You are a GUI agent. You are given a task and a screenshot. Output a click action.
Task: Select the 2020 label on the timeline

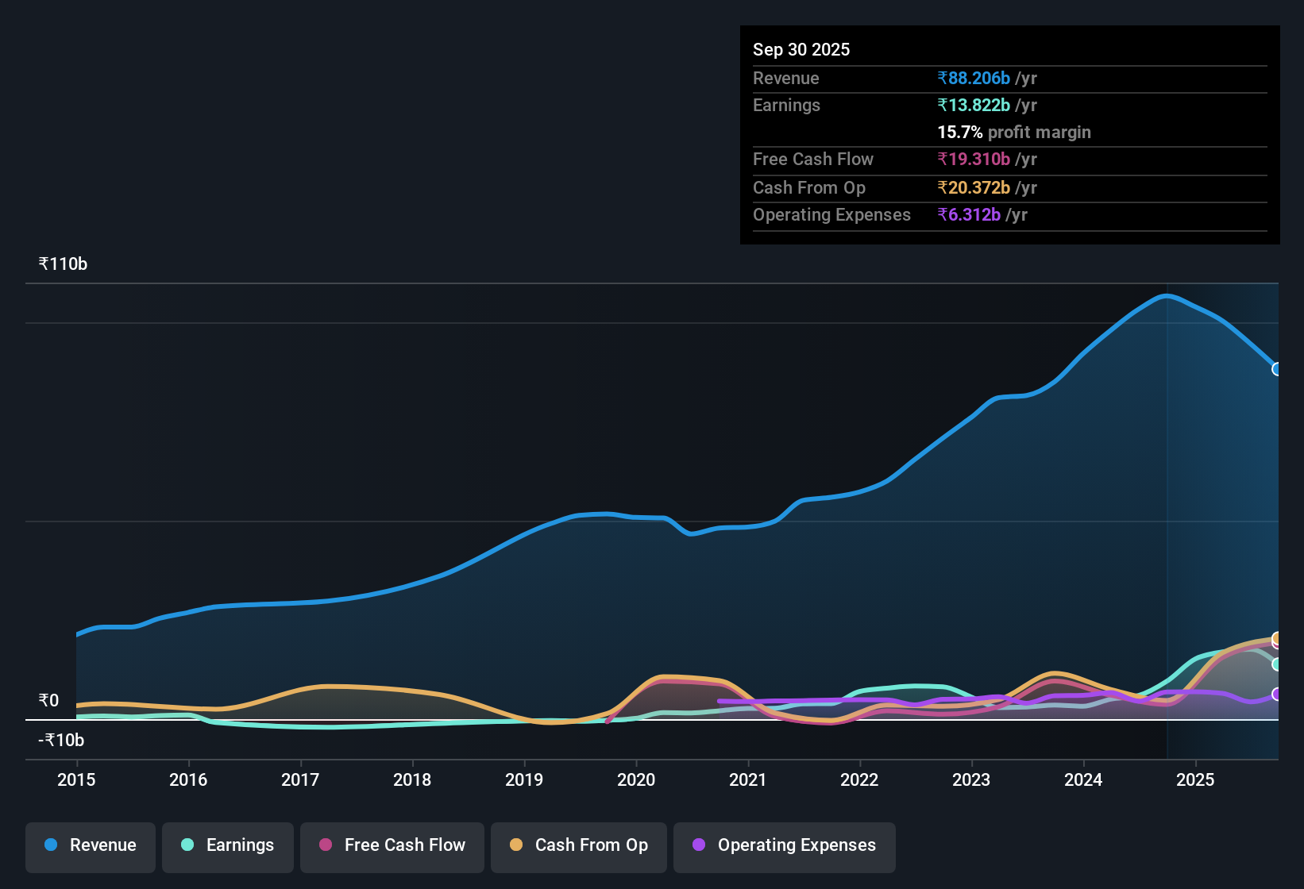tap(636, 780)
